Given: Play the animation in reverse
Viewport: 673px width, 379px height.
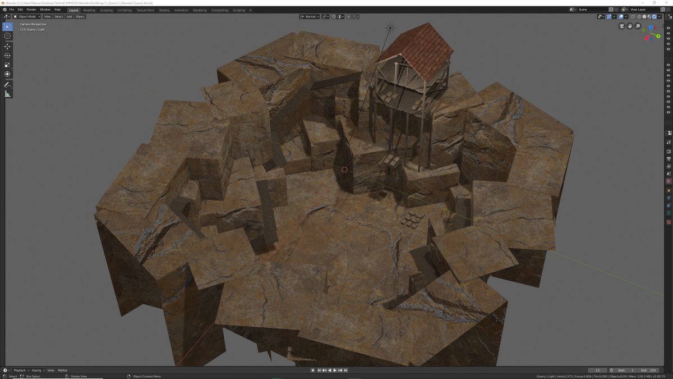Looking at the screenshot, I should (x=330, y=371).
